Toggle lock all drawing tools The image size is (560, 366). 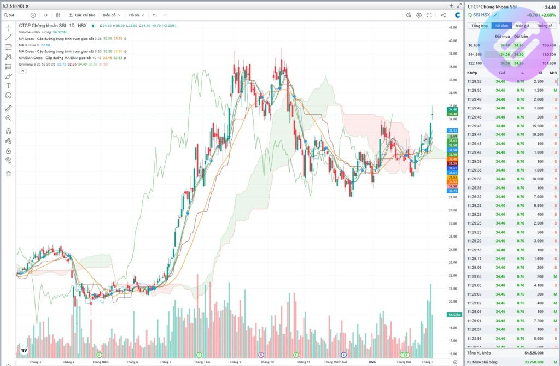point(8,150)
